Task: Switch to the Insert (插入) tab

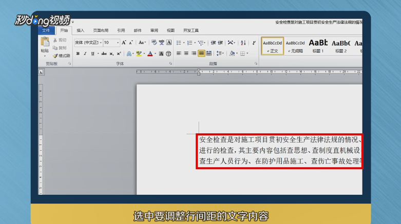Action: coord(80,30)
